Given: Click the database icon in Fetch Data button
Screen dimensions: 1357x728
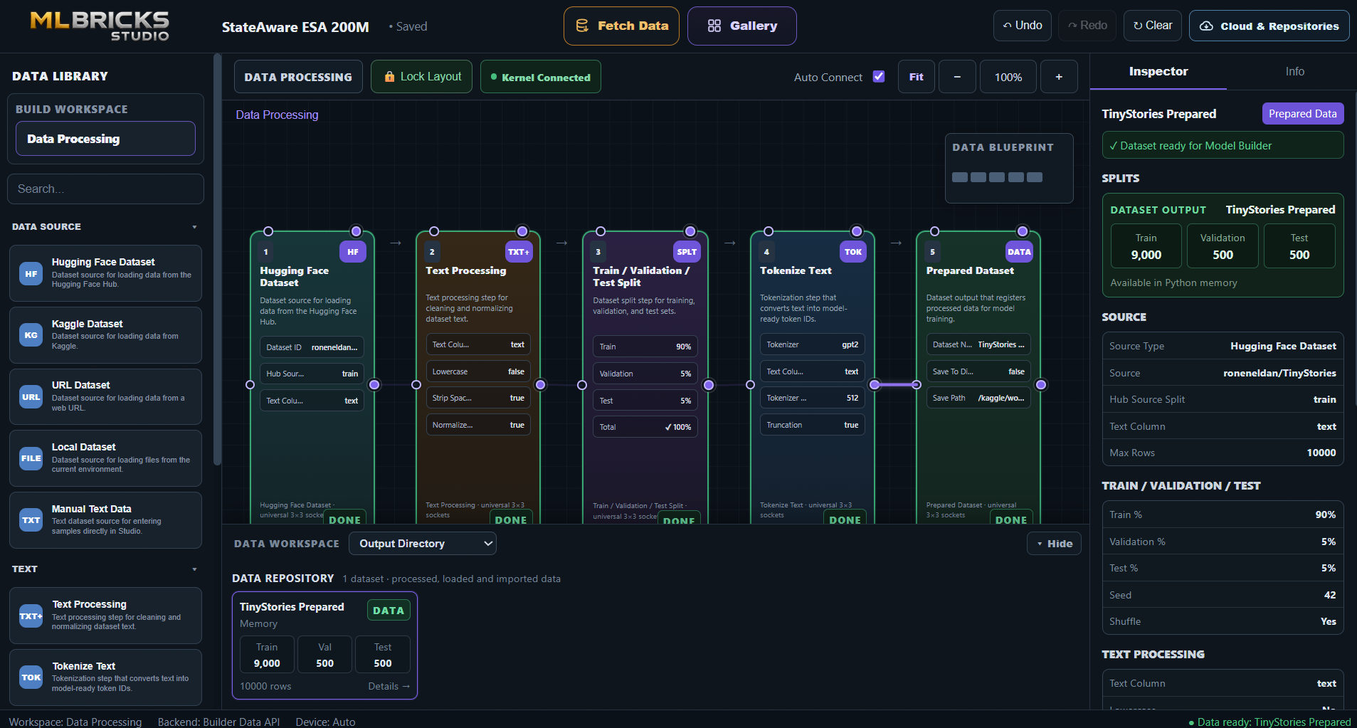Looking at the screenshot, I should [582, 26].
